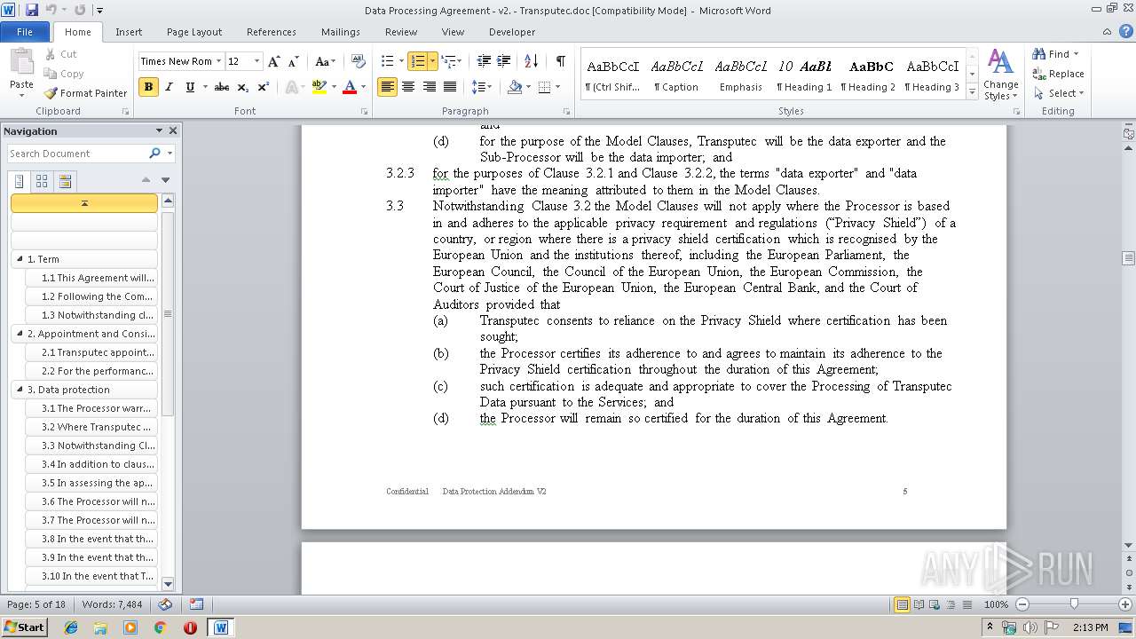Switch to the Mailings tab
Screen dimensions: 1136x639
point(341,32)
